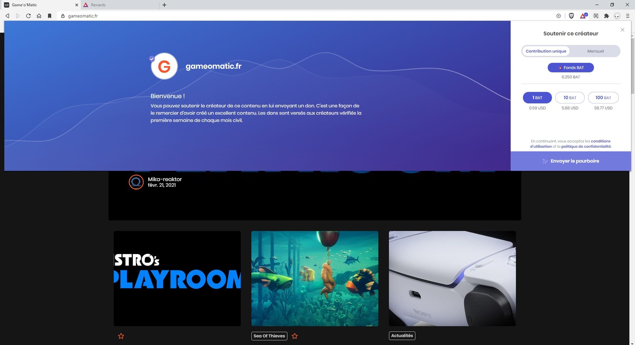Click the verified checkmark badge on the logo
This screenshot has width=635, height=345.
click(x=152, y=59)
